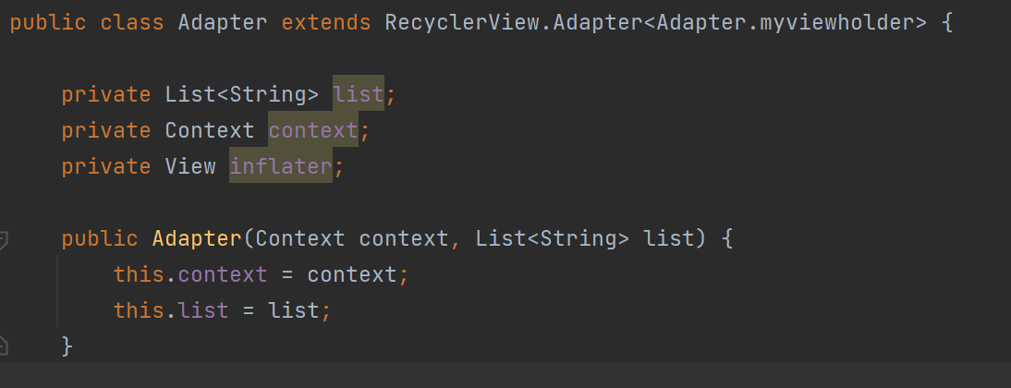Click the constructor's context parameter name

[403, 239]
